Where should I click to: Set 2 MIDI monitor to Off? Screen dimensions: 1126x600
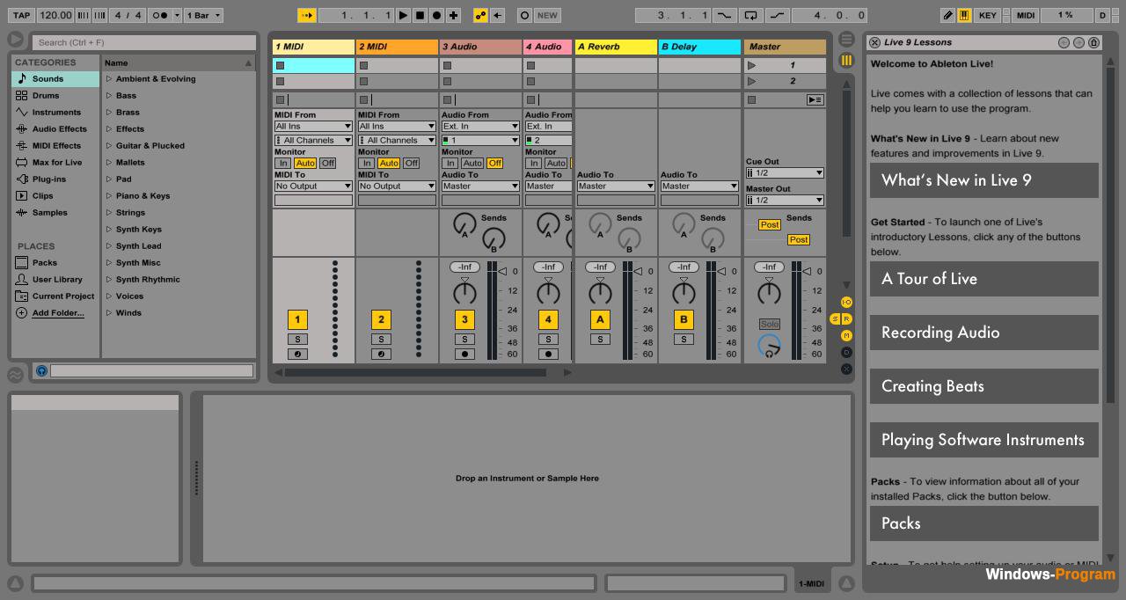click(x=411, y=163)
